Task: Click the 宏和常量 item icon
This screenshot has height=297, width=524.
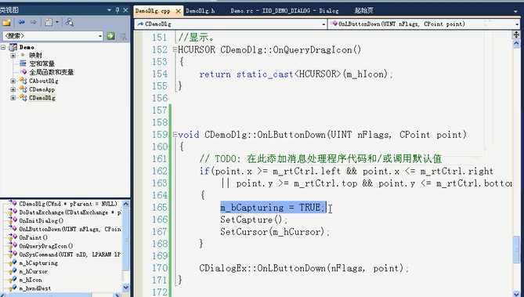Action: (x=23, y=63)
